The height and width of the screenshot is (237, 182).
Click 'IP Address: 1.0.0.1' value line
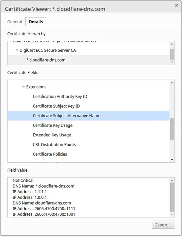(x=30, y=197)
